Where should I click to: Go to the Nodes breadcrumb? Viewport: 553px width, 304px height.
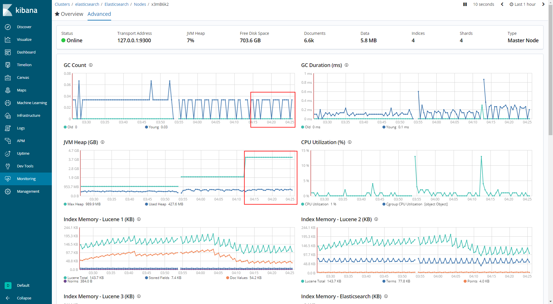pyautogui.click(x=140, y=4)
